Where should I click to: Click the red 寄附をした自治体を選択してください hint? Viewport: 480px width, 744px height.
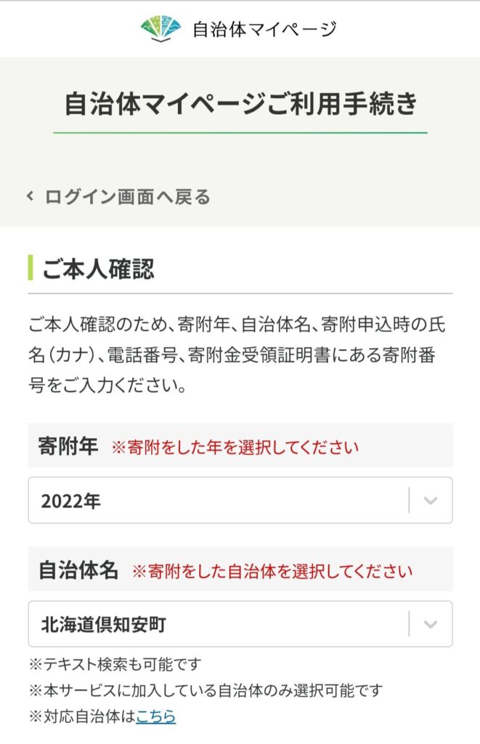tap(272, 571)
